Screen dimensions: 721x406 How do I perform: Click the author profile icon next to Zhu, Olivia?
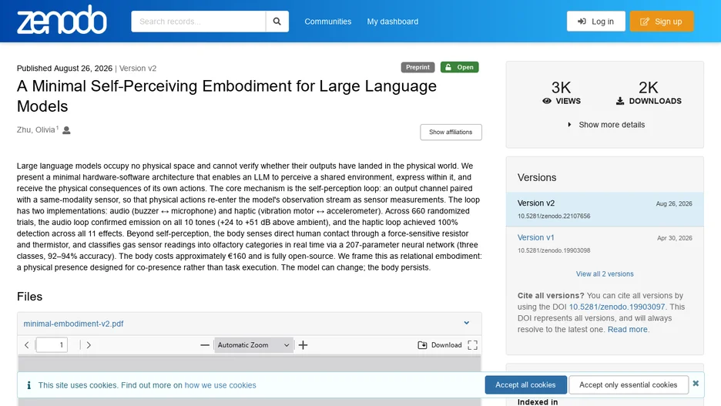click(x=66, y=130)
